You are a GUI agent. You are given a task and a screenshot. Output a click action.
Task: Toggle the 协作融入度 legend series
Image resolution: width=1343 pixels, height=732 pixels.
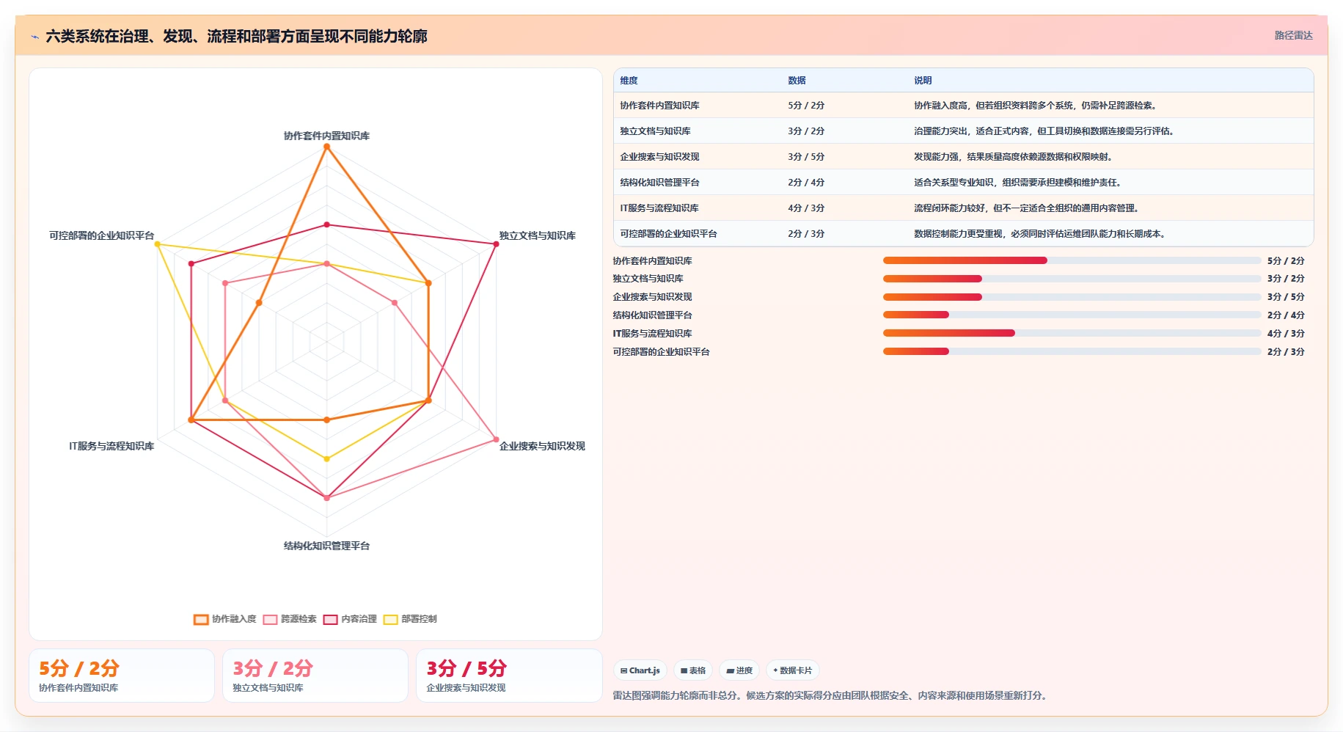coord(225,619)
